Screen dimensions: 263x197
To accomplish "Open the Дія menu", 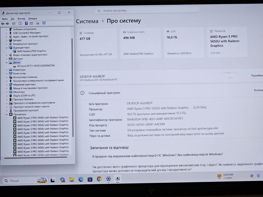I will [13, 19].
